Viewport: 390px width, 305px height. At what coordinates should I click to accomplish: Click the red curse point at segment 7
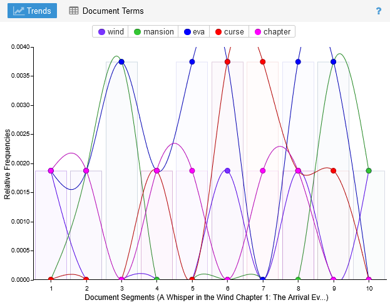pos(263,62)
